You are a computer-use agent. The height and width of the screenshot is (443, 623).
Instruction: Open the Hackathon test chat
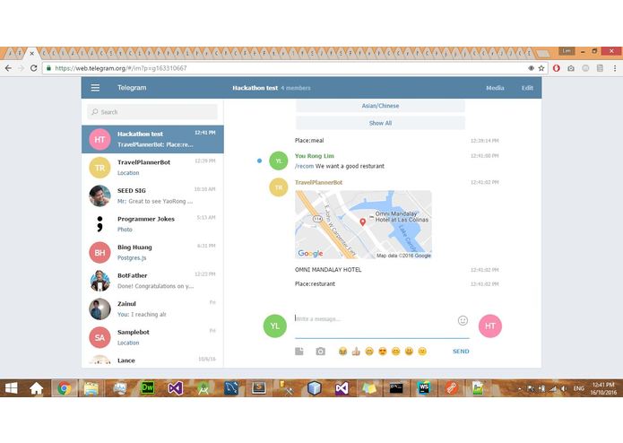152,139
